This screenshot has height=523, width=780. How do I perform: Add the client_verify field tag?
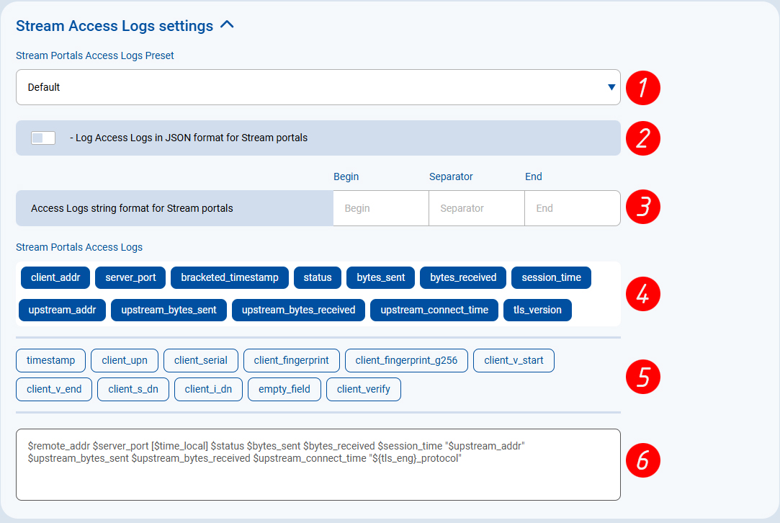click(x=363, y=389)
